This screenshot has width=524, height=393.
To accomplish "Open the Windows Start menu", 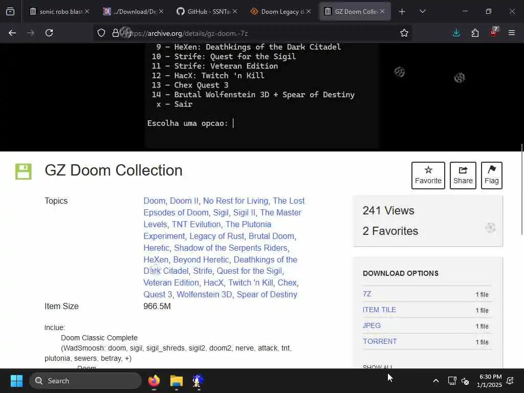I will [x=16, y=381].
